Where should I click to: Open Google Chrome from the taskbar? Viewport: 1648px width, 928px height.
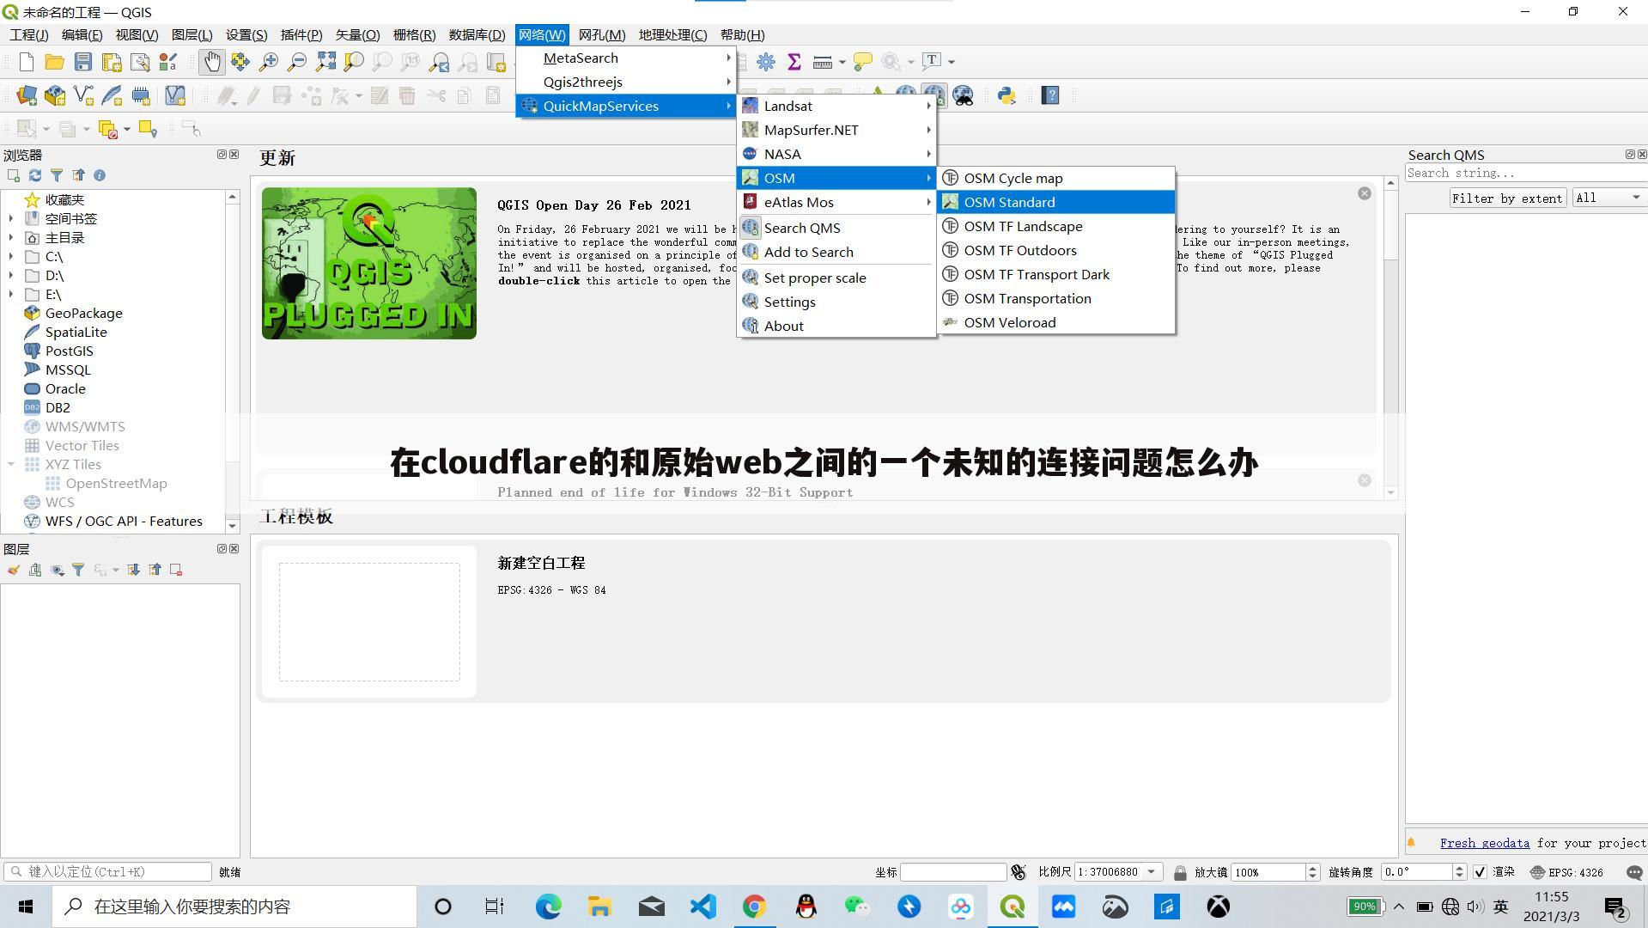pos(754,907)
